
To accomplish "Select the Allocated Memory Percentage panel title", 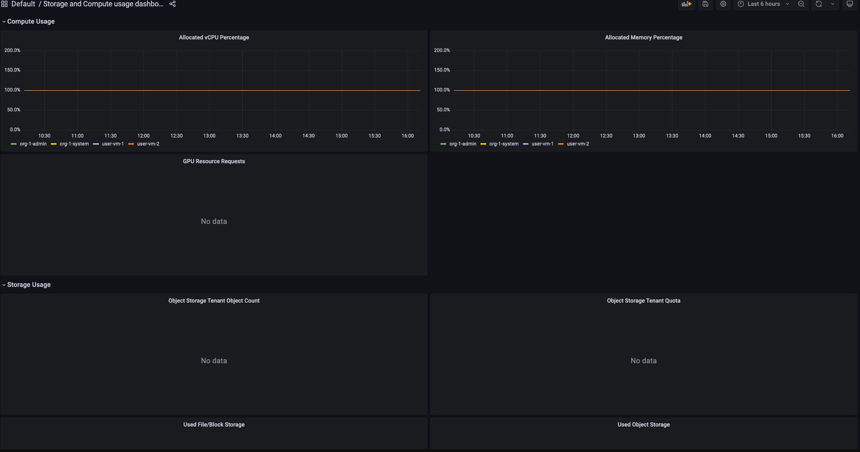I will click(643, 37).
